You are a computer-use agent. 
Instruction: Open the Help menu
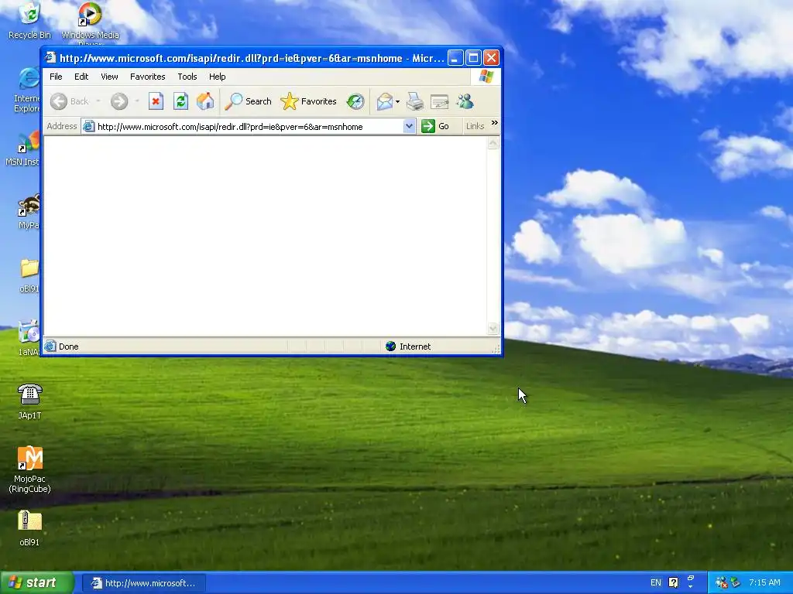click(x=218, y=77)
